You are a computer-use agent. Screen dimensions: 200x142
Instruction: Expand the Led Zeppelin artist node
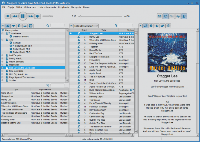[x=3, y=55]
